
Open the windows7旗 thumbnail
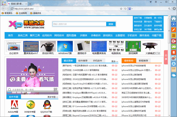(x=65, y=48)
